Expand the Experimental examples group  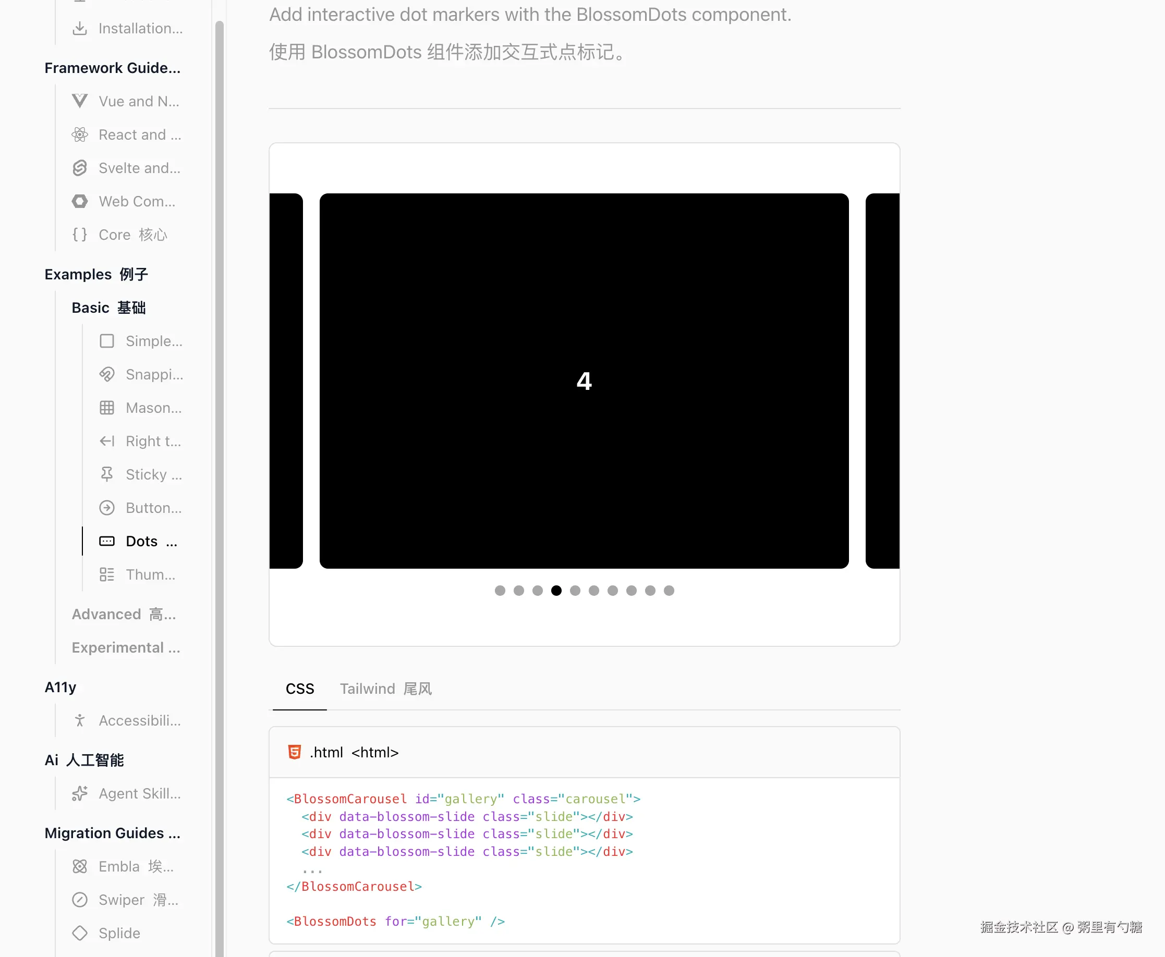126,648
